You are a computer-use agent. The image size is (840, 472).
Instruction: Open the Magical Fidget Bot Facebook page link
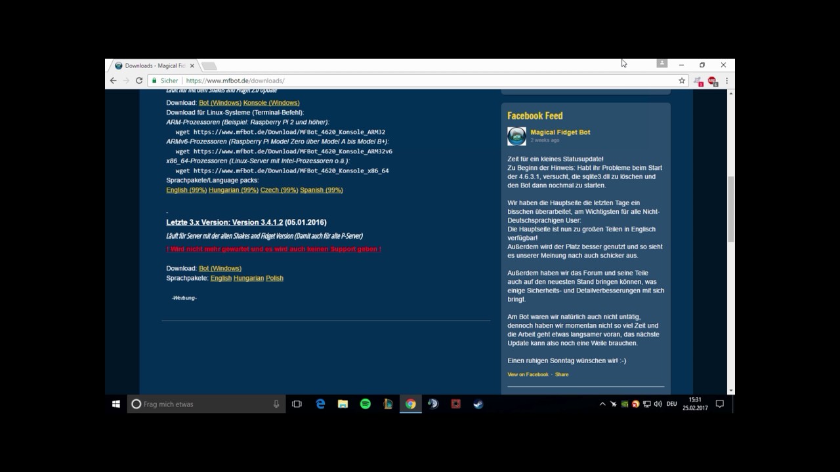[x=560, y=132]
